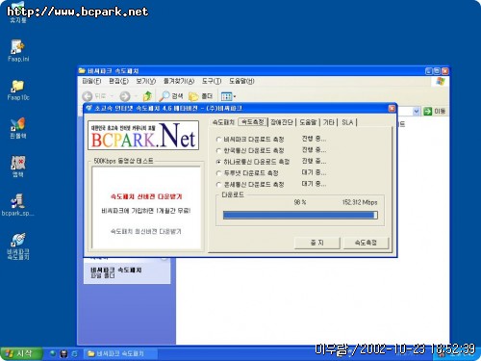
Task: Open the 보기(V) menu in Explorer
Action: click(x=146, y=81)
